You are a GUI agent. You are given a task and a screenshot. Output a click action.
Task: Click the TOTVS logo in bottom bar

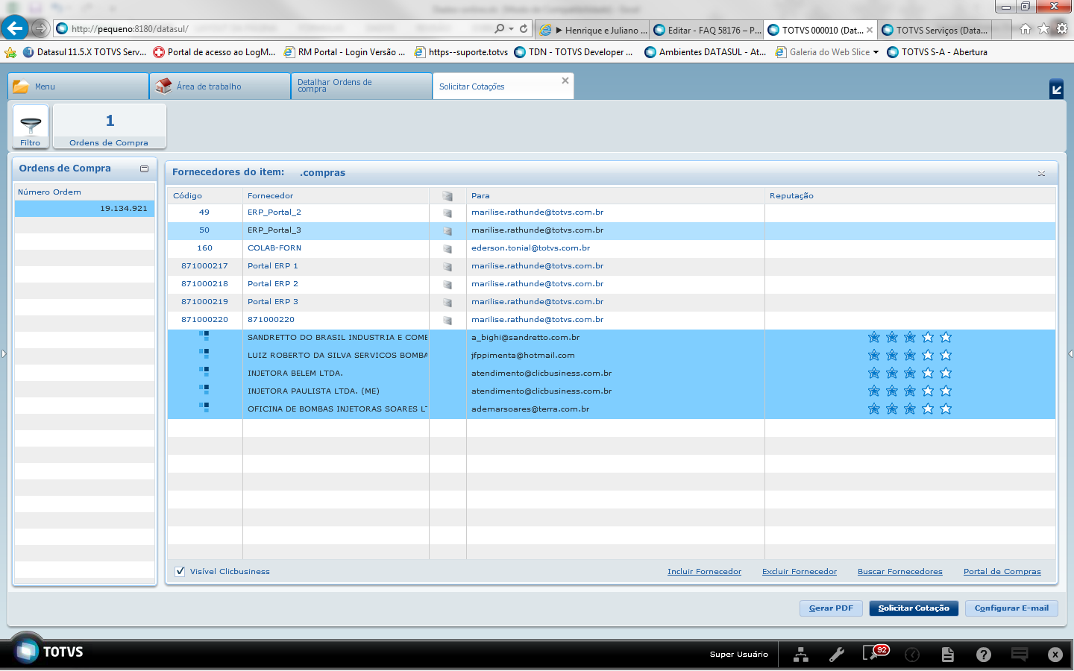click(x=49, y=652)
